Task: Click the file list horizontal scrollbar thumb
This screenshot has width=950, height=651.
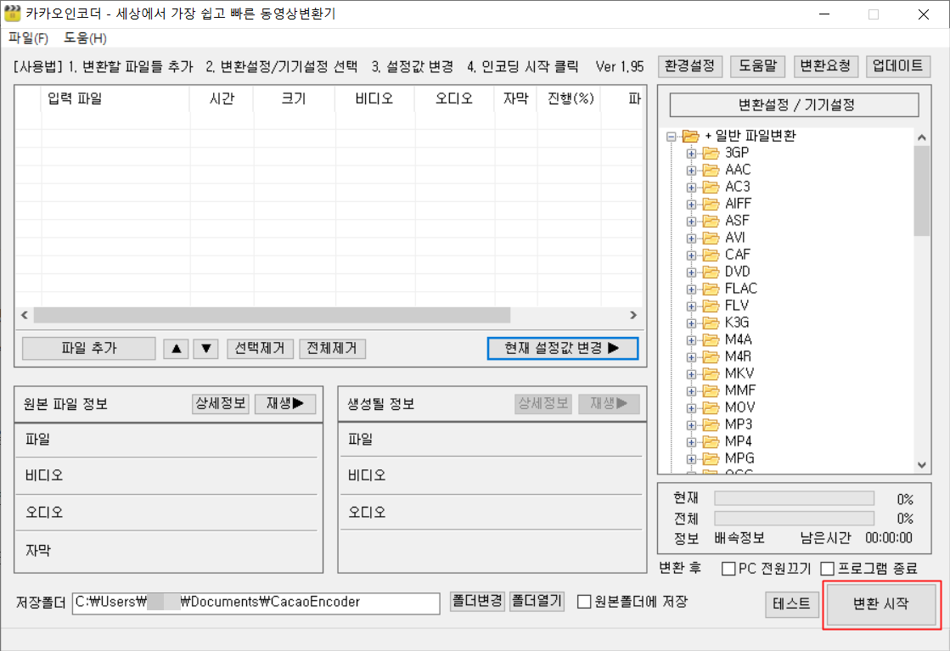Action: click(x=272, y=315)
